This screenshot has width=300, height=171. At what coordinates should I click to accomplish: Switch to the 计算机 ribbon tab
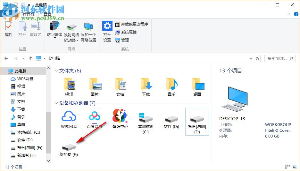coord(29,14)
